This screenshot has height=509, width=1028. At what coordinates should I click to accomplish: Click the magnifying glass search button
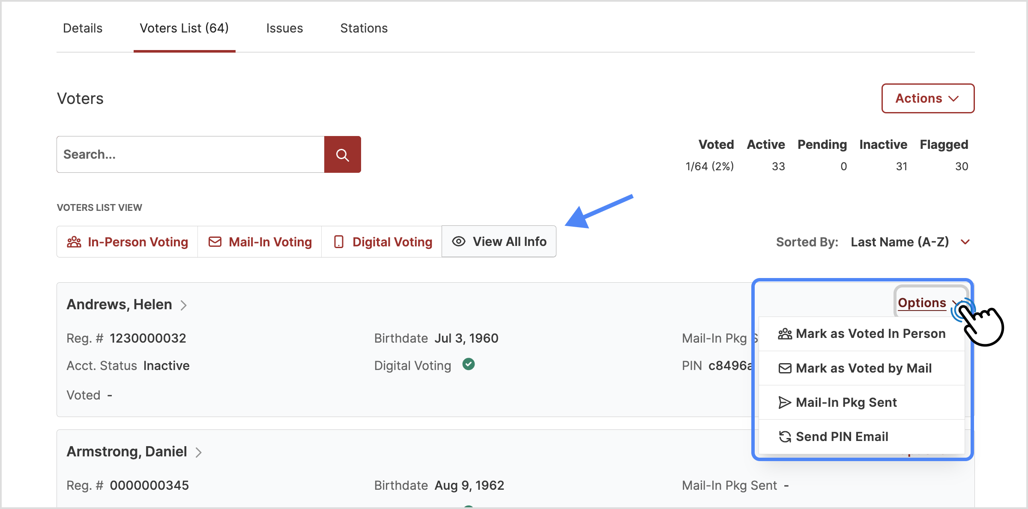[x=342, y=154]
